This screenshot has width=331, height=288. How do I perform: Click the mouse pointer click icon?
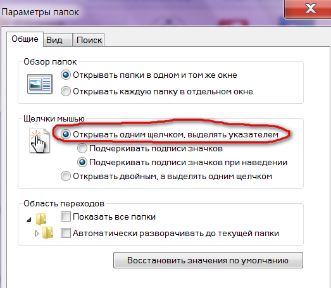tap(39, 141)
